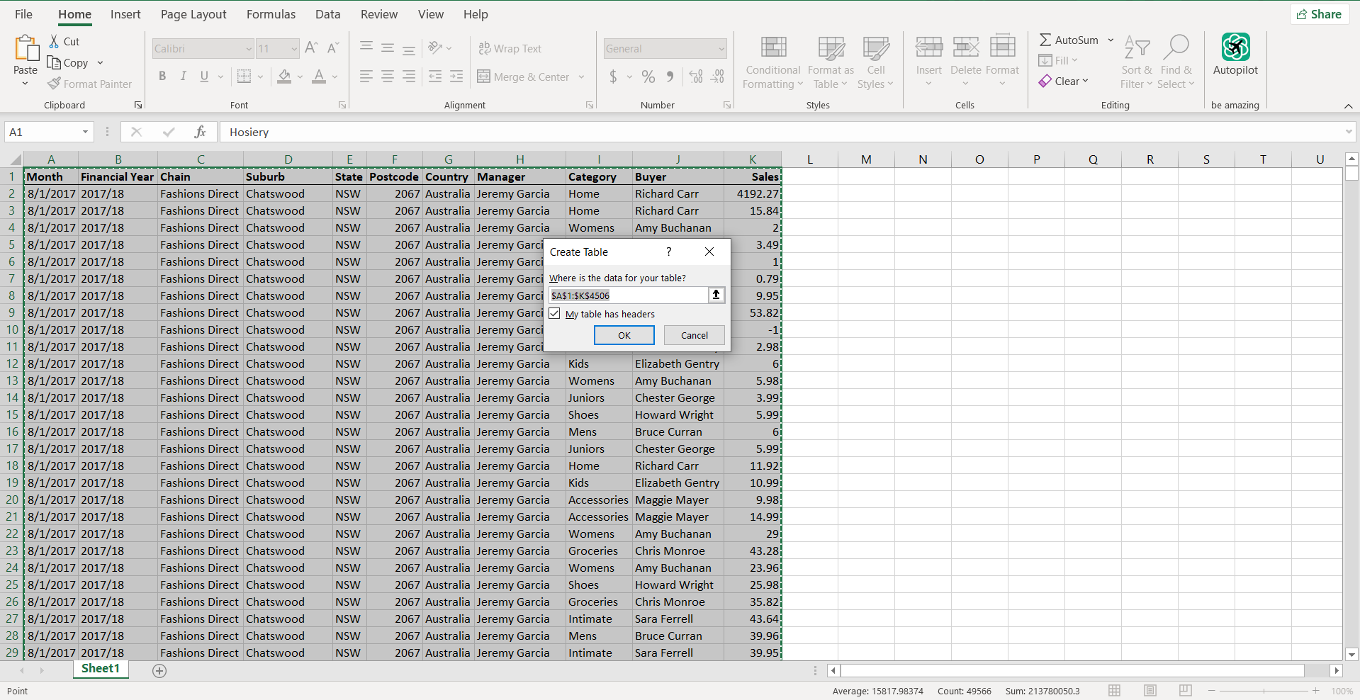Click the Format as Table icon

pyautogui.click(x=831, y=48)
